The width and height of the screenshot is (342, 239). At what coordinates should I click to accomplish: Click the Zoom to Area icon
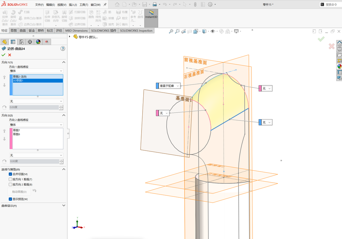click(177, 31)
